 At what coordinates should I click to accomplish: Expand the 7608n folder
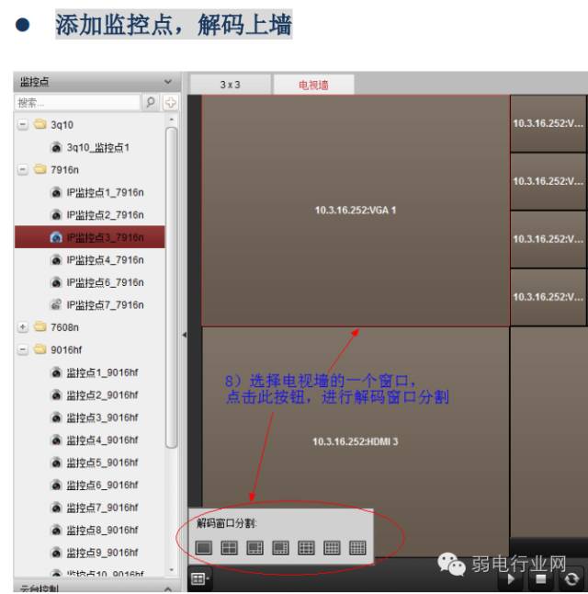23,327
